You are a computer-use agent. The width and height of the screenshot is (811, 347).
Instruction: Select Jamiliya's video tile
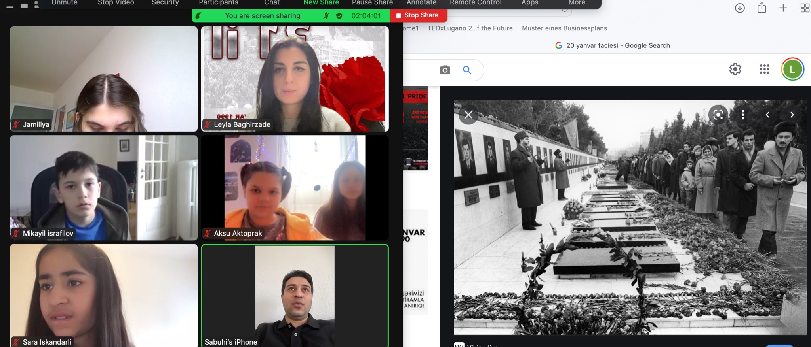tap(104, 79)
